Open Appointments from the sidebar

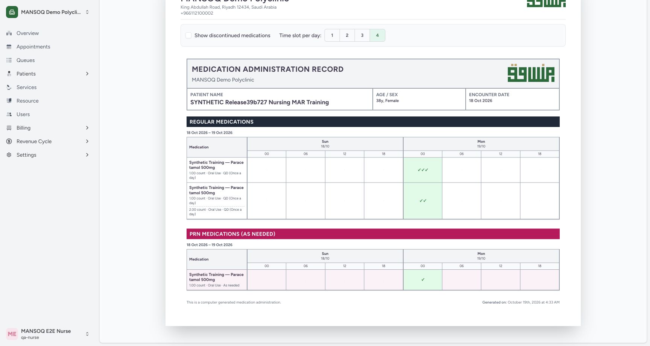(x=33, y=47)
